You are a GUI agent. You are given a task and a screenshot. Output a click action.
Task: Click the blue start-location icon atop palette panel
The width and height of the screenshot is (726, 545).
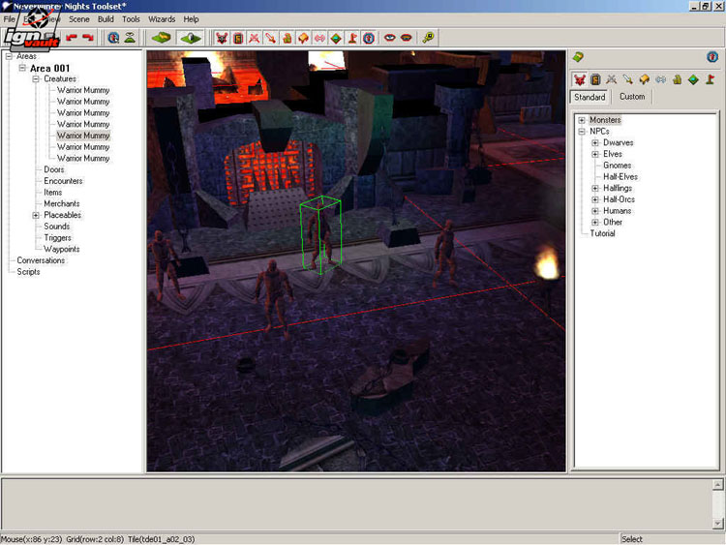712,57
